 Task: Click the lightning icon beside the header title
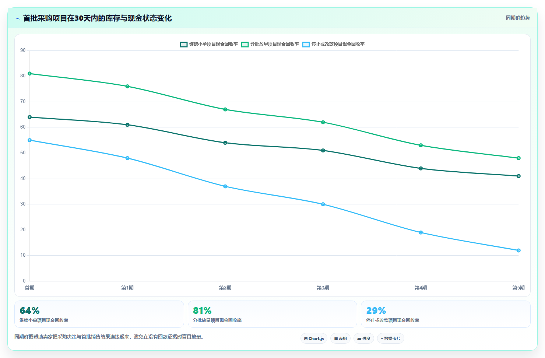[17, 18]
